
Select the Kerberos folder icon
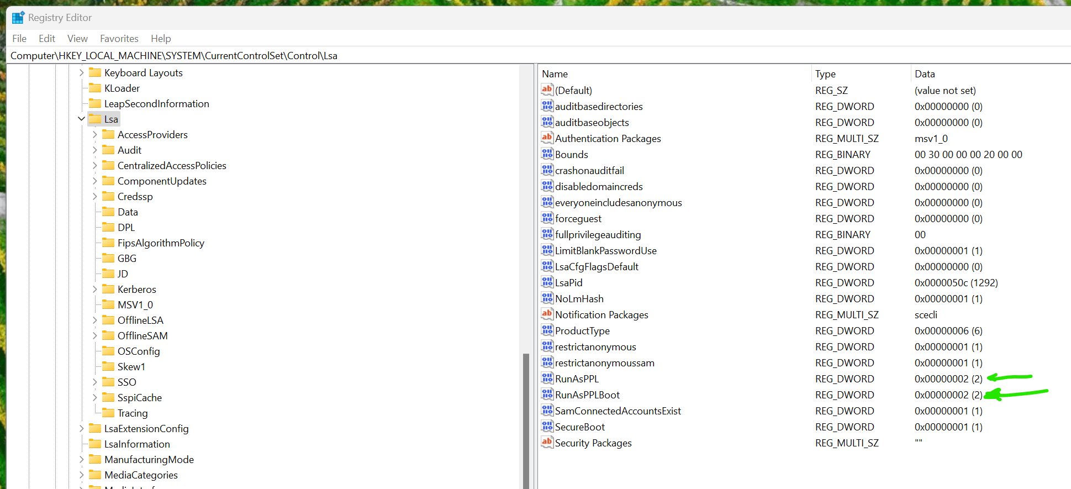[x=108, y=289]
